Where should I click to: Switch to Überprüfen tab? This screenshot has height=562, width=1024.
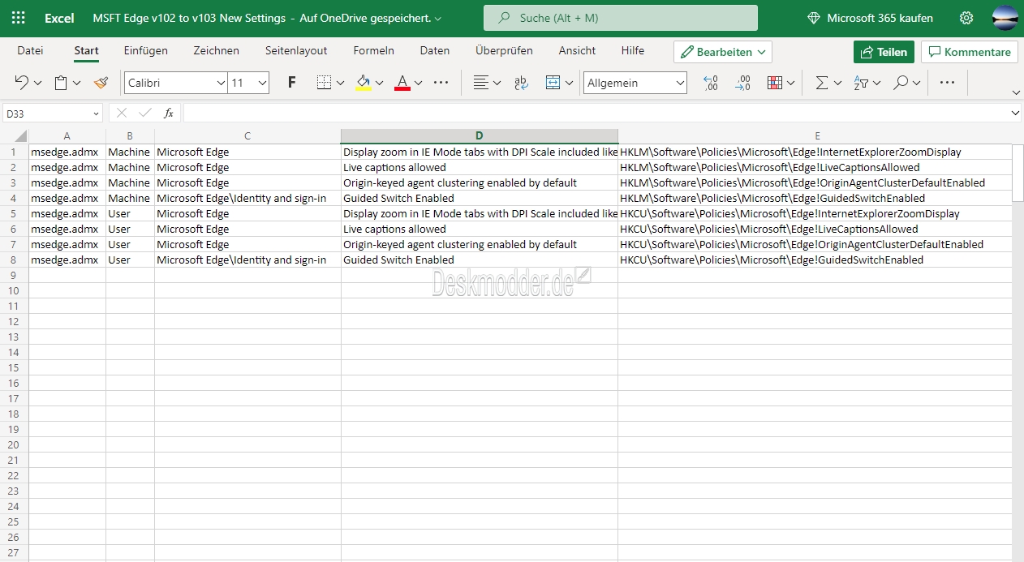click(x=504, y=50)
